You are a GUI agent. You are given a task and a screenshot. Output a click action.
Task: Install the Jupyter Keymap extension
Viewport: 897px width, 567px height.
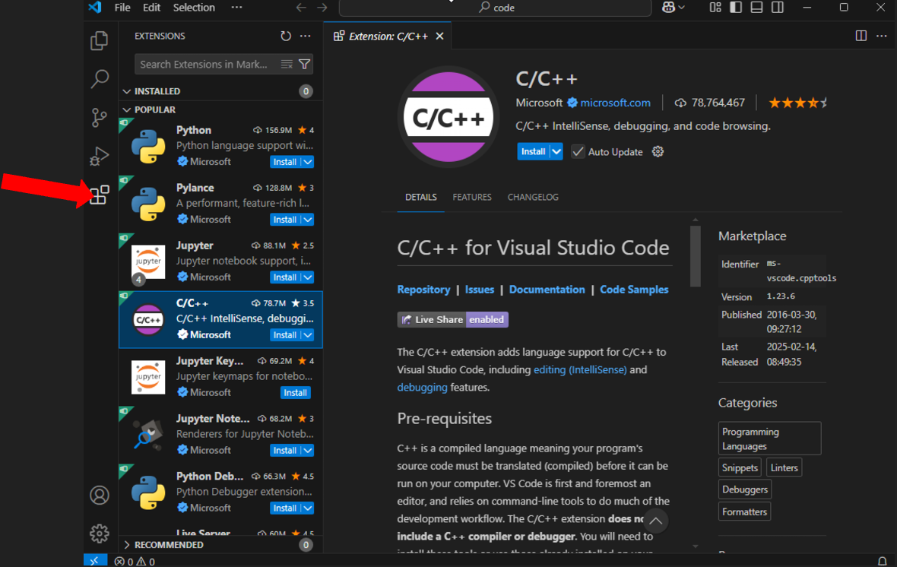295,393
